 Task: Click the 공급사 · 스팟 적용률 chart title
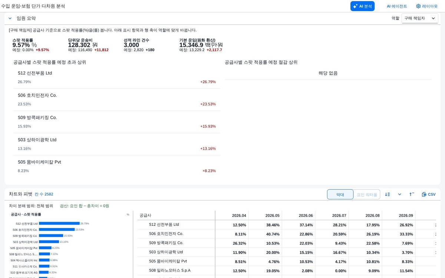26,215
